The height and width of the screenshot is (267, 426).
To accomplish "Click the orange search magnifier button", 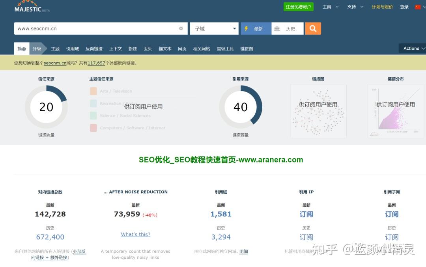I will pyautogui.click(x=313, y=28).
